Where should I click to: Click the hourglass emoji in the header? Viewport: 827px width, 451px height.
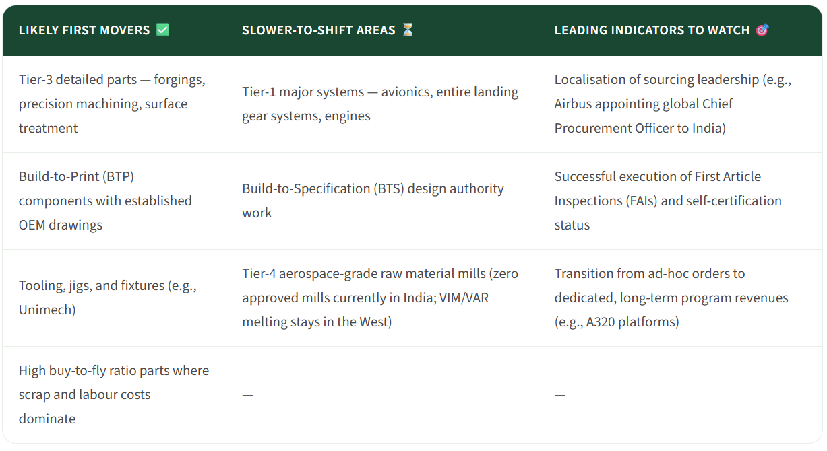click(x=408, y=30)
